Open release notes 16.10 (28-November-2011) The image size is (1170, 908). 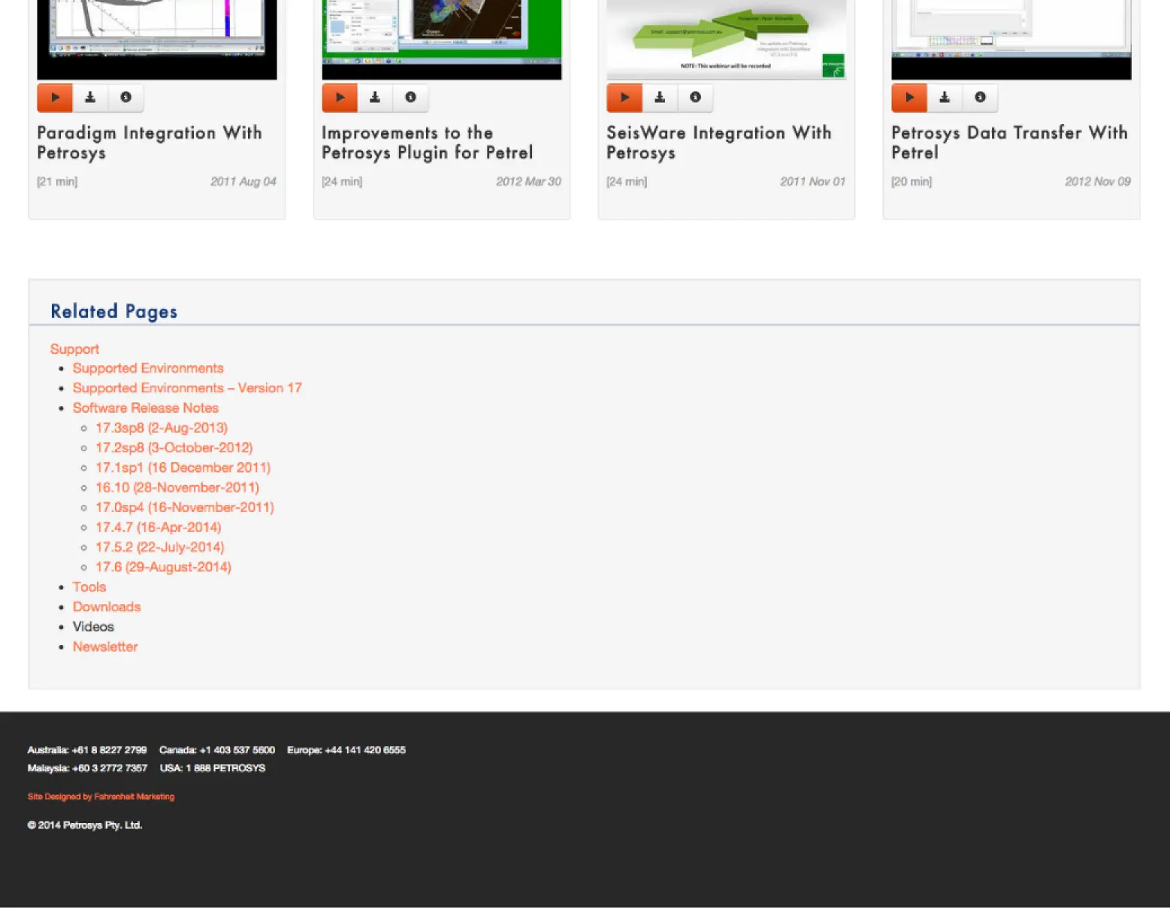click(x=177, y=488)
